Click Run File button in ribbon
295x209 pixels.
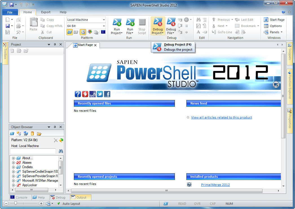[130, 26]
